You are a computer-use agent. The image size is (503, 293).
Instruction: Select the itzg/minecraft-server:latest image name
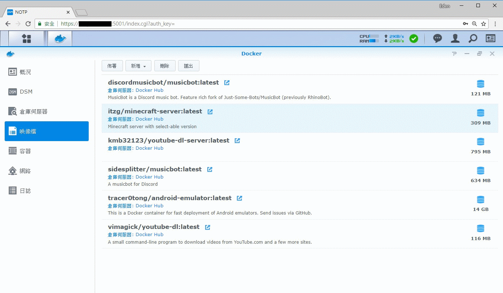pos(155,112)
